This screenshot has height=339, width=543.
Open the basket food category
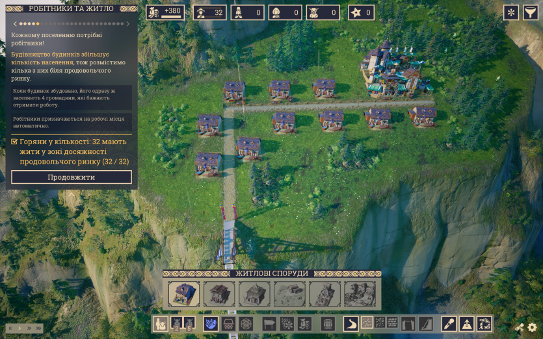pos(229,323)
